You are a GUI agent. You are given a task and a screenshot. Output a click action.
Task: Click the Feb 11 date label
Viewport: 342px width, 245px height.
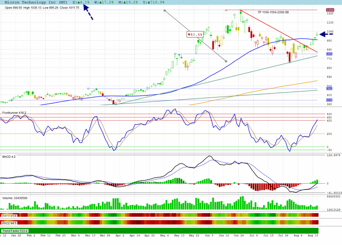click(45, 235)
